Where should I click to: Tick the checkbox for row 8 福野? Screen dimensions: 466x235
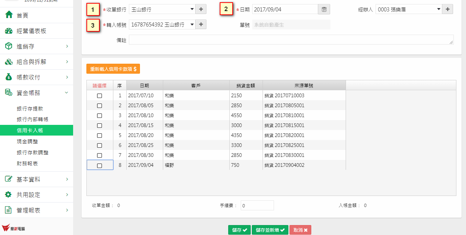point(99,165)
